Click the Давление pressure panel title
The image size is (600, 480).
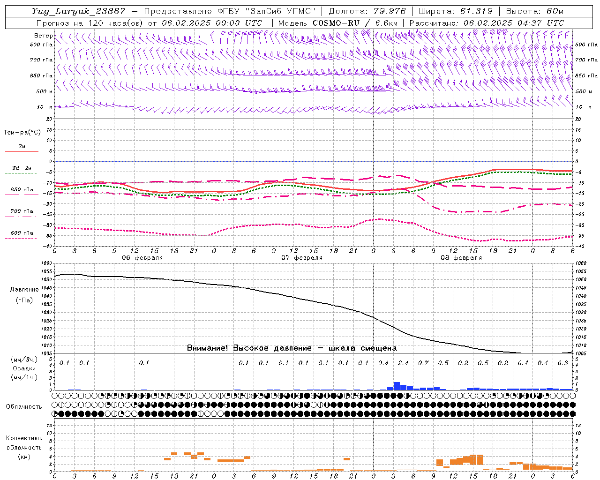point(24,290)
